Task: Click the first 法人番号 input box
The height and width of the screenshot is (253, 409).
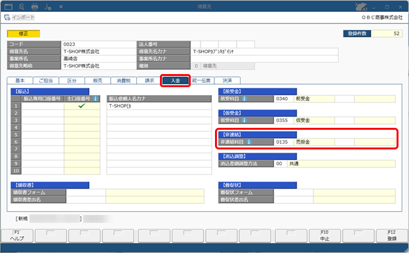Action: [x=195, y=45]
